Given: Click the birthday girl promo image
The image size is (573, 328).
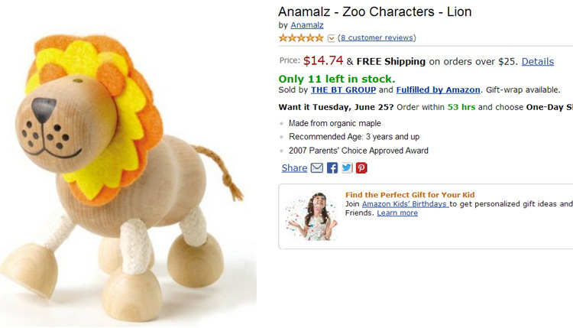Looking at the screenshot, I should click(x=311, y=216).
